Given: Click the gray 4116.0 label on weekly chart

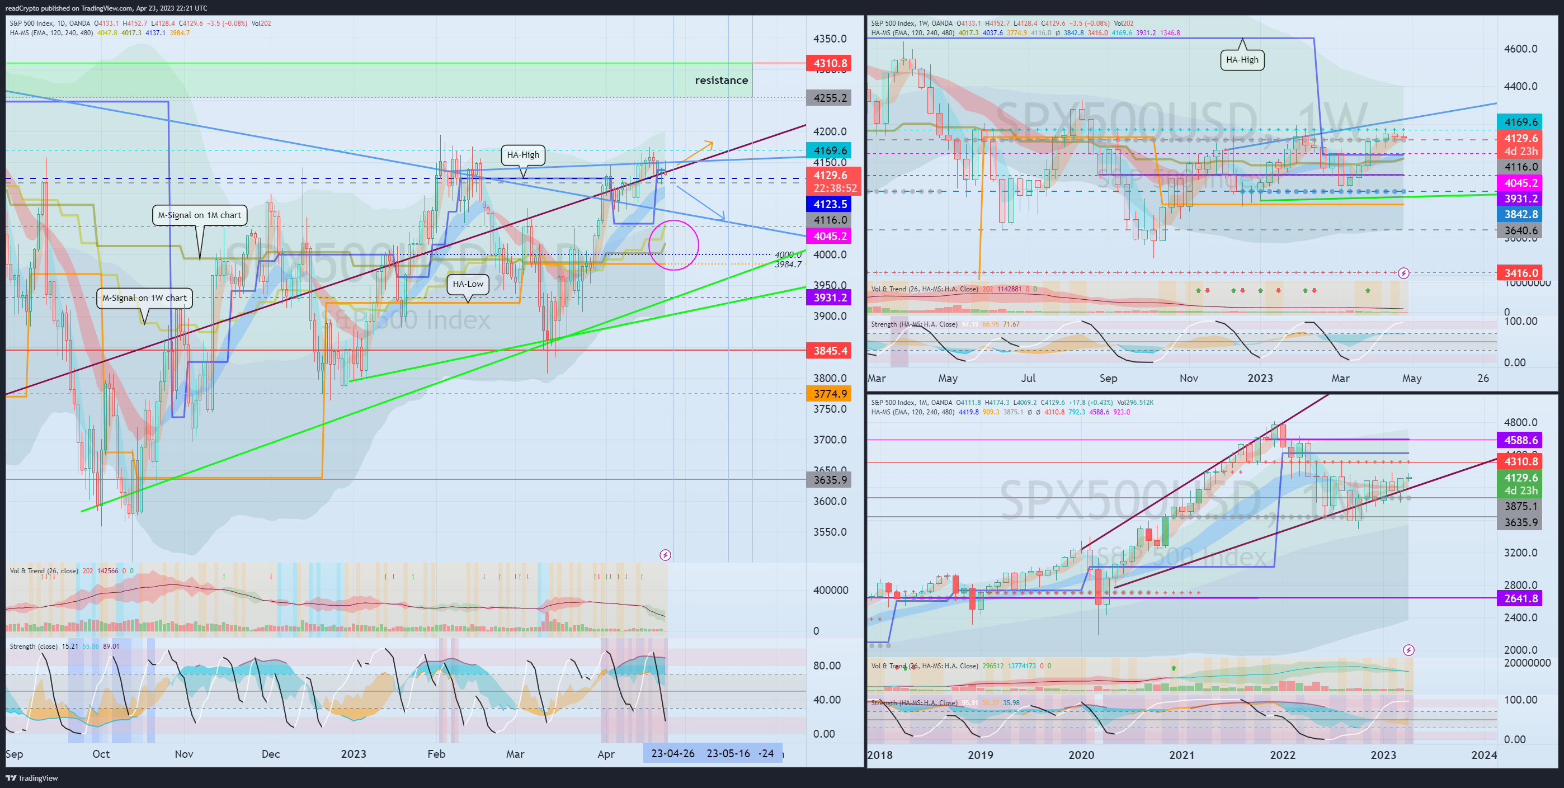Looking at the screenshot, I should pos(1520,167).
